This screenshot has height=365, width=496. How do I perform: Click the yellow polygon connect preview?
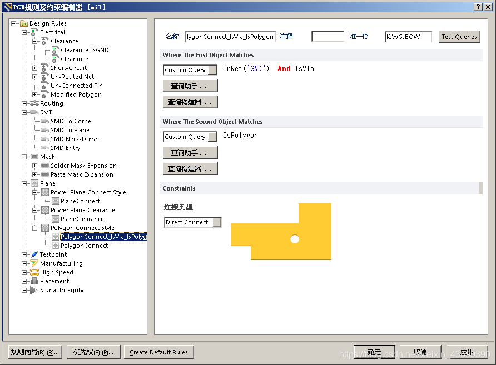pos(281,232)
